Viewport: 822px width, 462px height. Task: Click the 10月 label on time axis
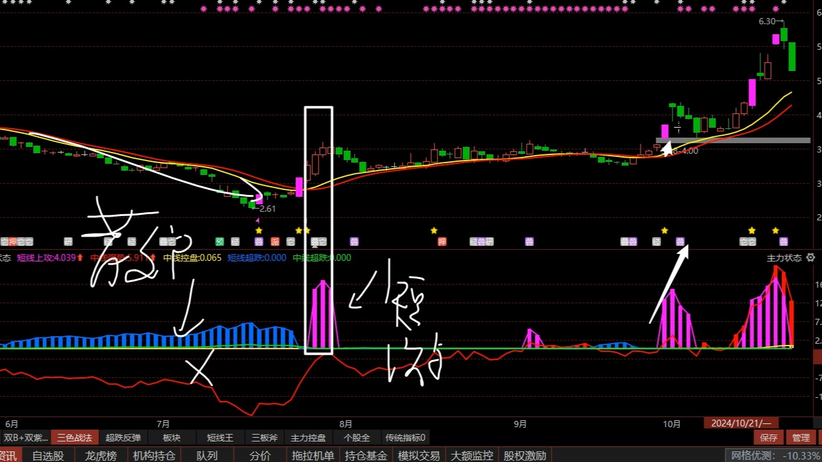point(672,423)
